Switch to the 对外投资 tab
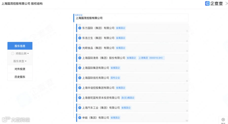 point(20,69)
